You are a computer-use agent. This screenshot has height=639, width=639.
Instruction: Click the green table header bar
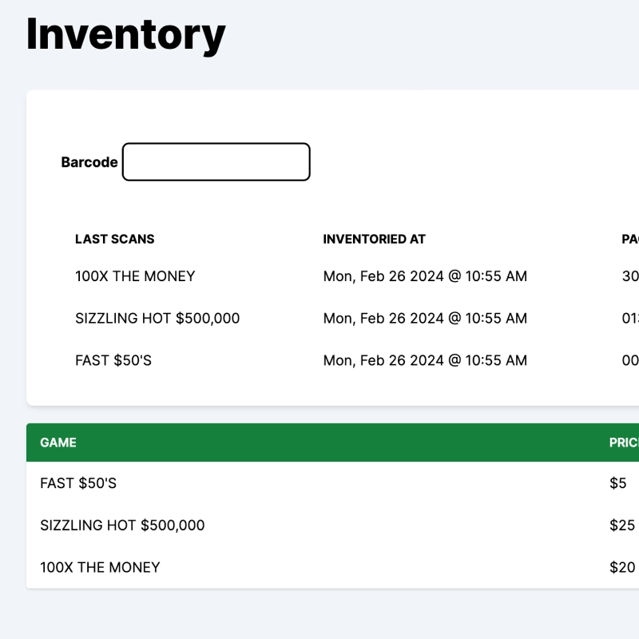pos(319,443)
